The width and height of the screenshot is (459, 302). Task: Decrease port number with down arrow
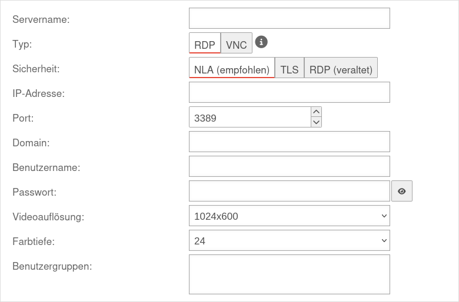point(317,122)
